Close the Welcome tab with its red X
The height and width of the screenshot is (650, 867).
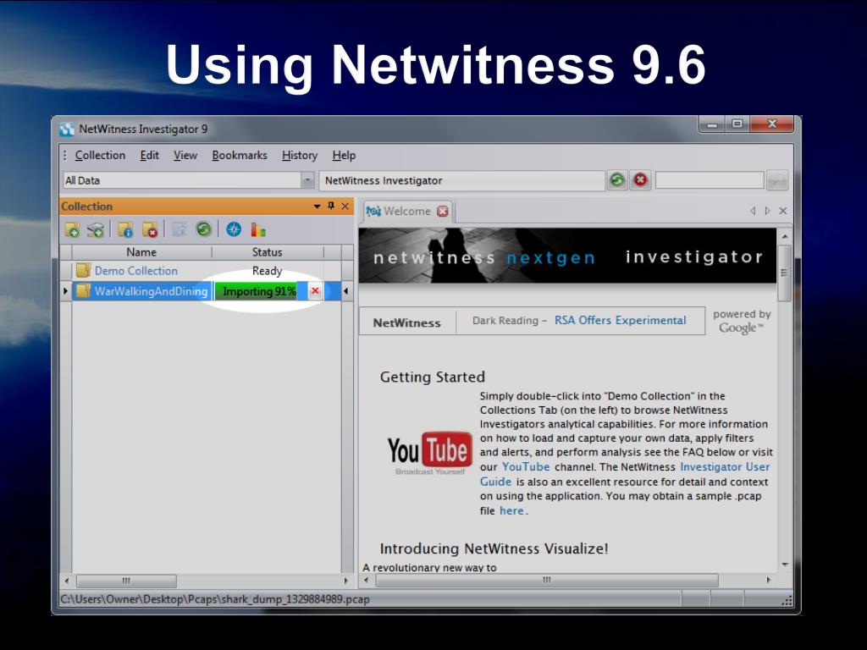point(442,211)
